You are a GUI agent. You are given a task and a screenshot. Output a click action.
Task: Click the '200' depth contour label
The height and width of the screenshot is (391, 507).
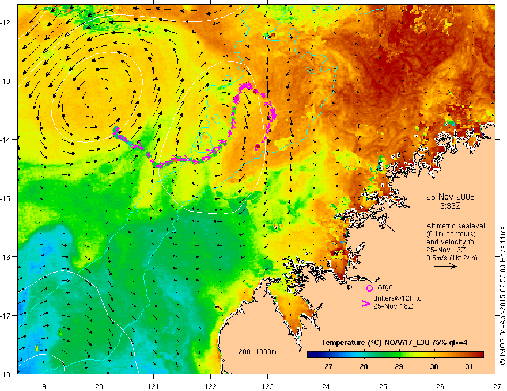coord(244,352)
